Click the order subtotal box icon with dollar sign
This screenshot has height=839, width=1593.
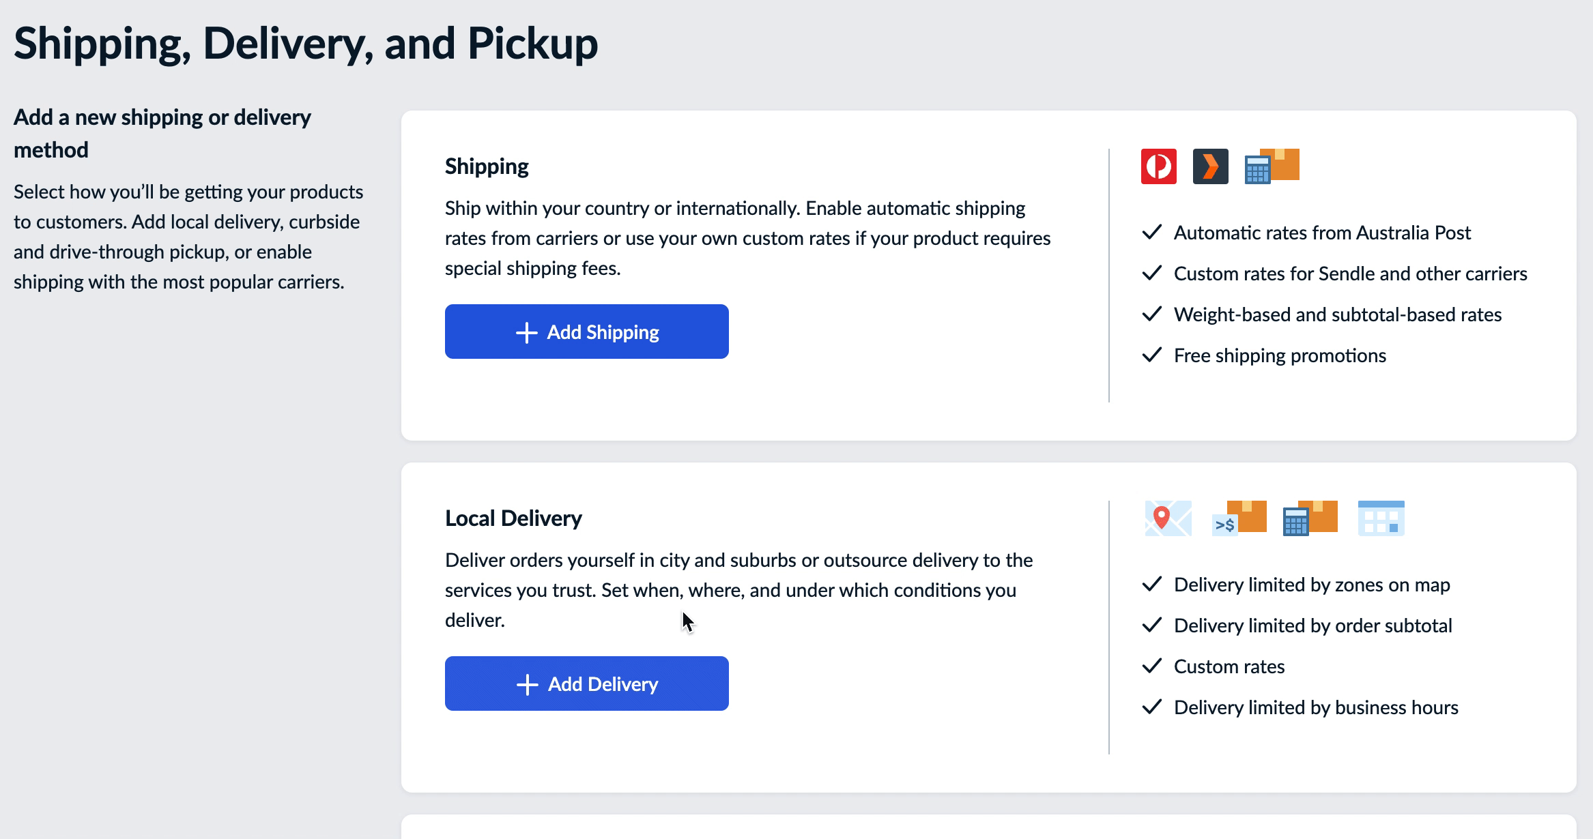[1239, 518]
